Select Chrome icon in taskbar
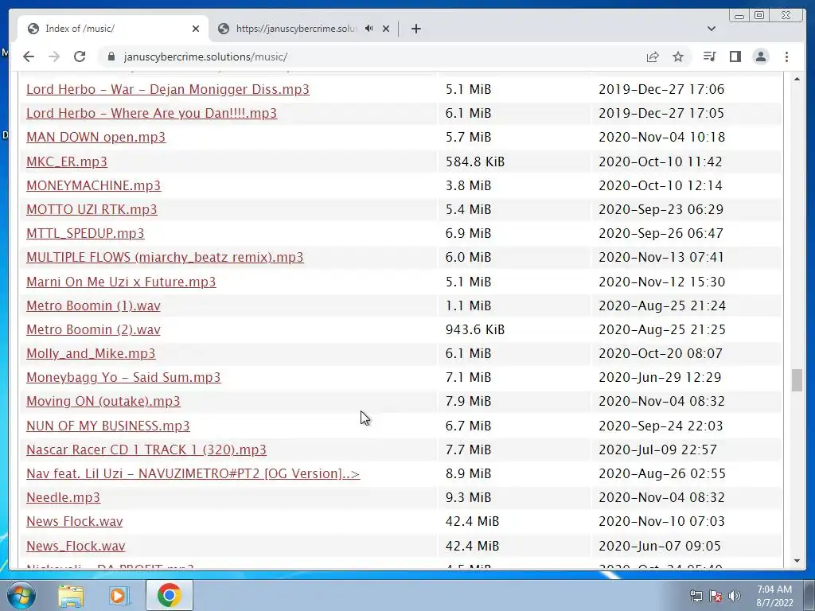The image size is (815, 611). pos(170,595)
